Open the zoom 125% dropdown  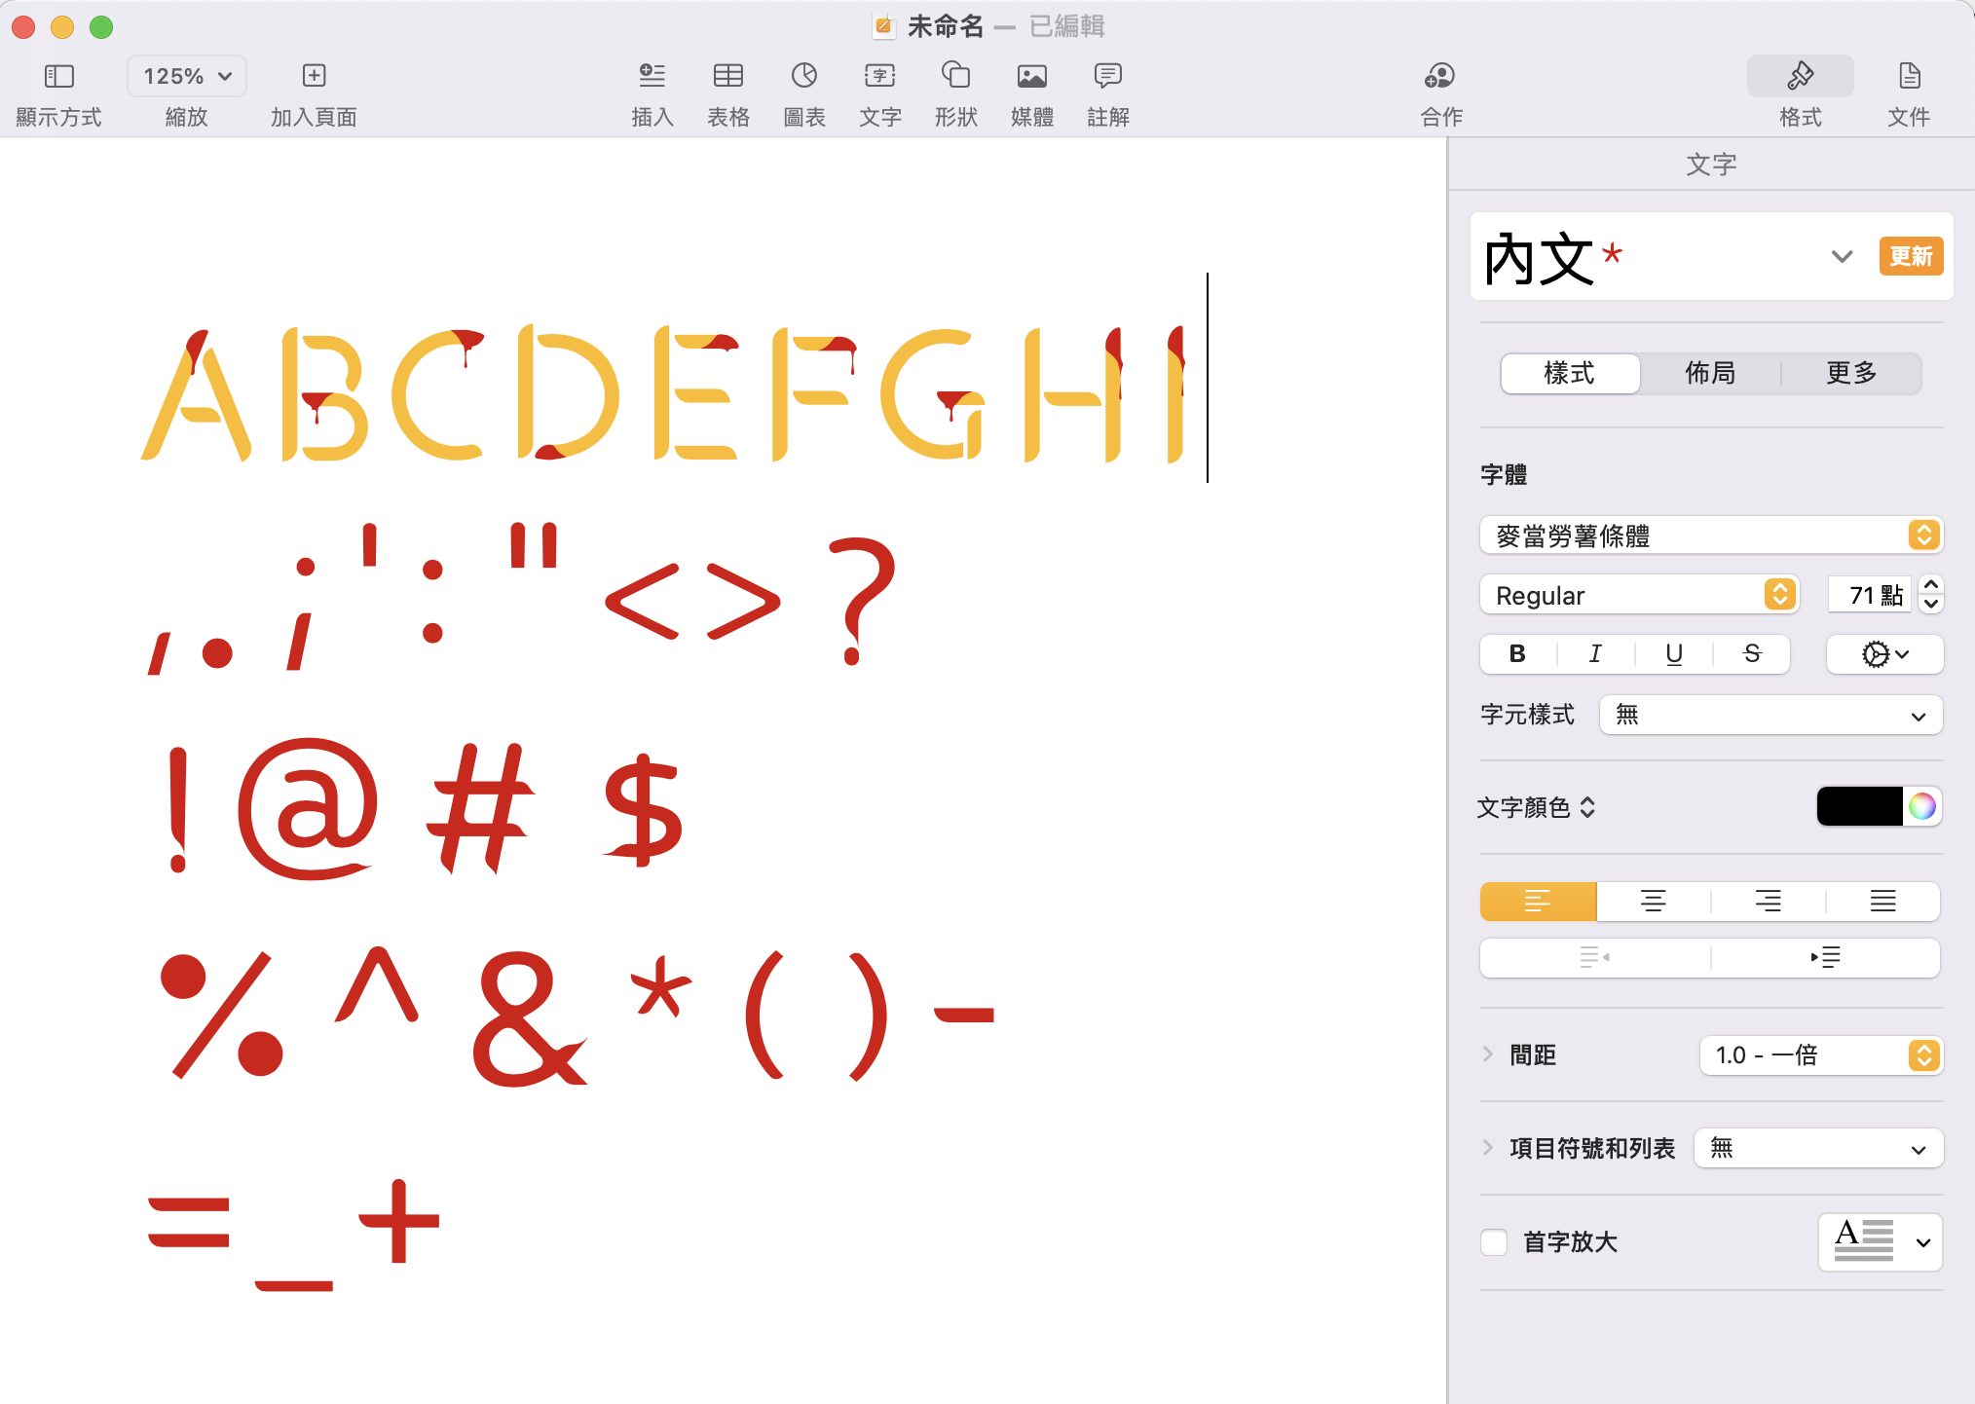coord(186,76)
